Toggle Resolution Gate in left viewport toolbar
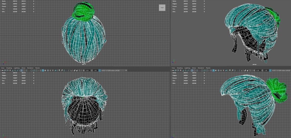291x138 pixels. pyautogui.click(x=26, y=70)
